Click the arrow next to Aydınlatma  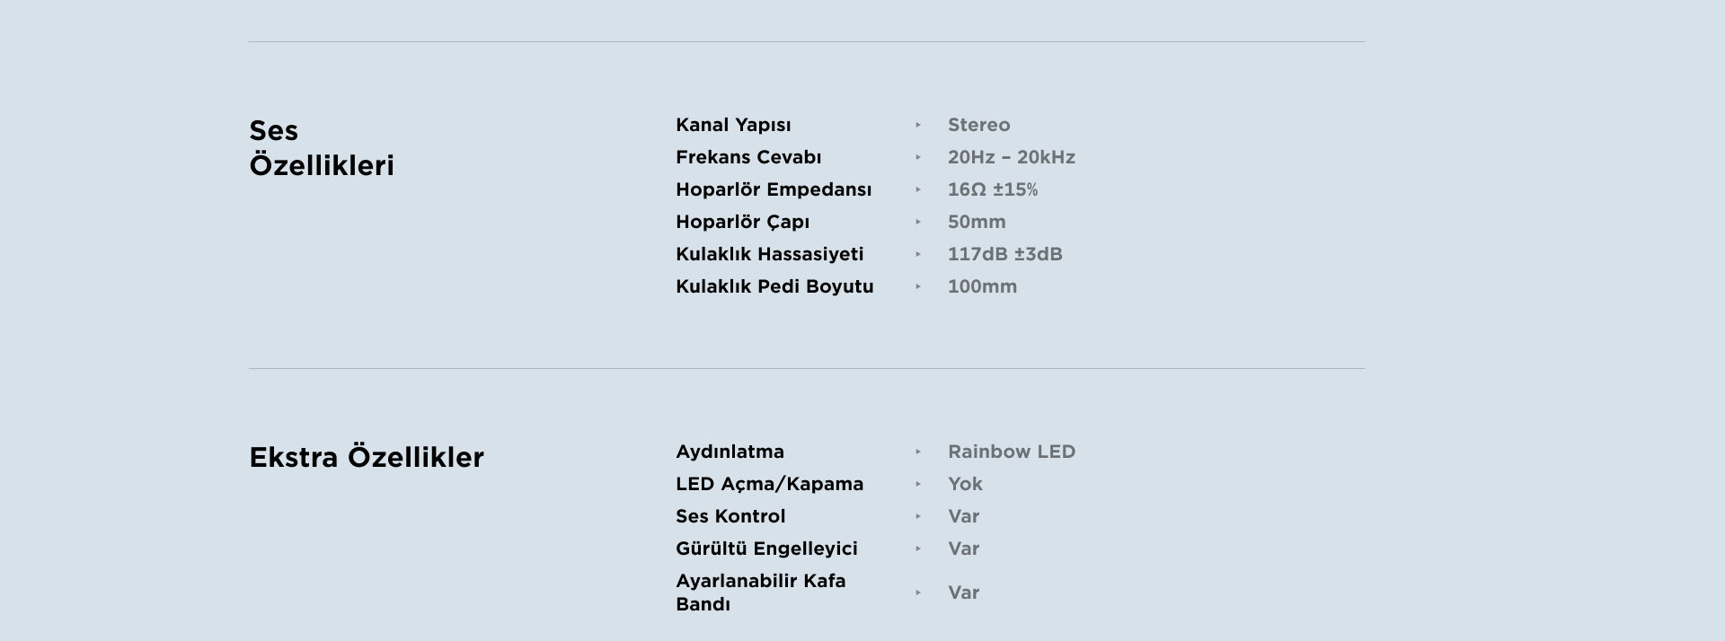coord(918,452)
